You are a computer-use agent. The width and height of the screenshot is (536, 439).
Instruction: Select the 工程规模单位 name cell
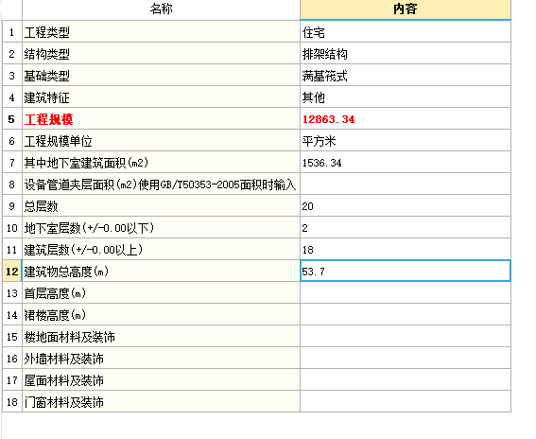tap(161, 140)
